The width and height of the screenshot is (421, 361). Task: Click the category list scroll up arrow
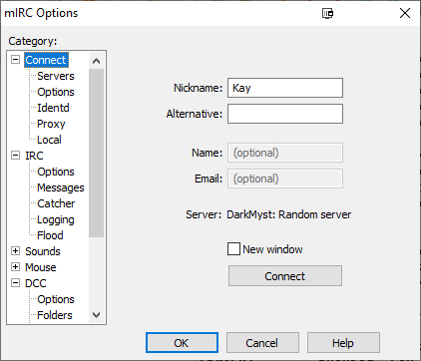pyautogui.click(x=97, y=61)
